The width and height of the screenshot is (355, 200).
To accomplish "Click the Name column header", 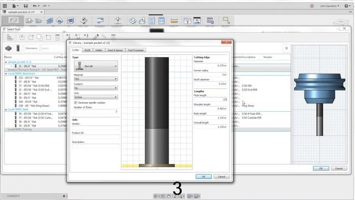I will [8, 57].
